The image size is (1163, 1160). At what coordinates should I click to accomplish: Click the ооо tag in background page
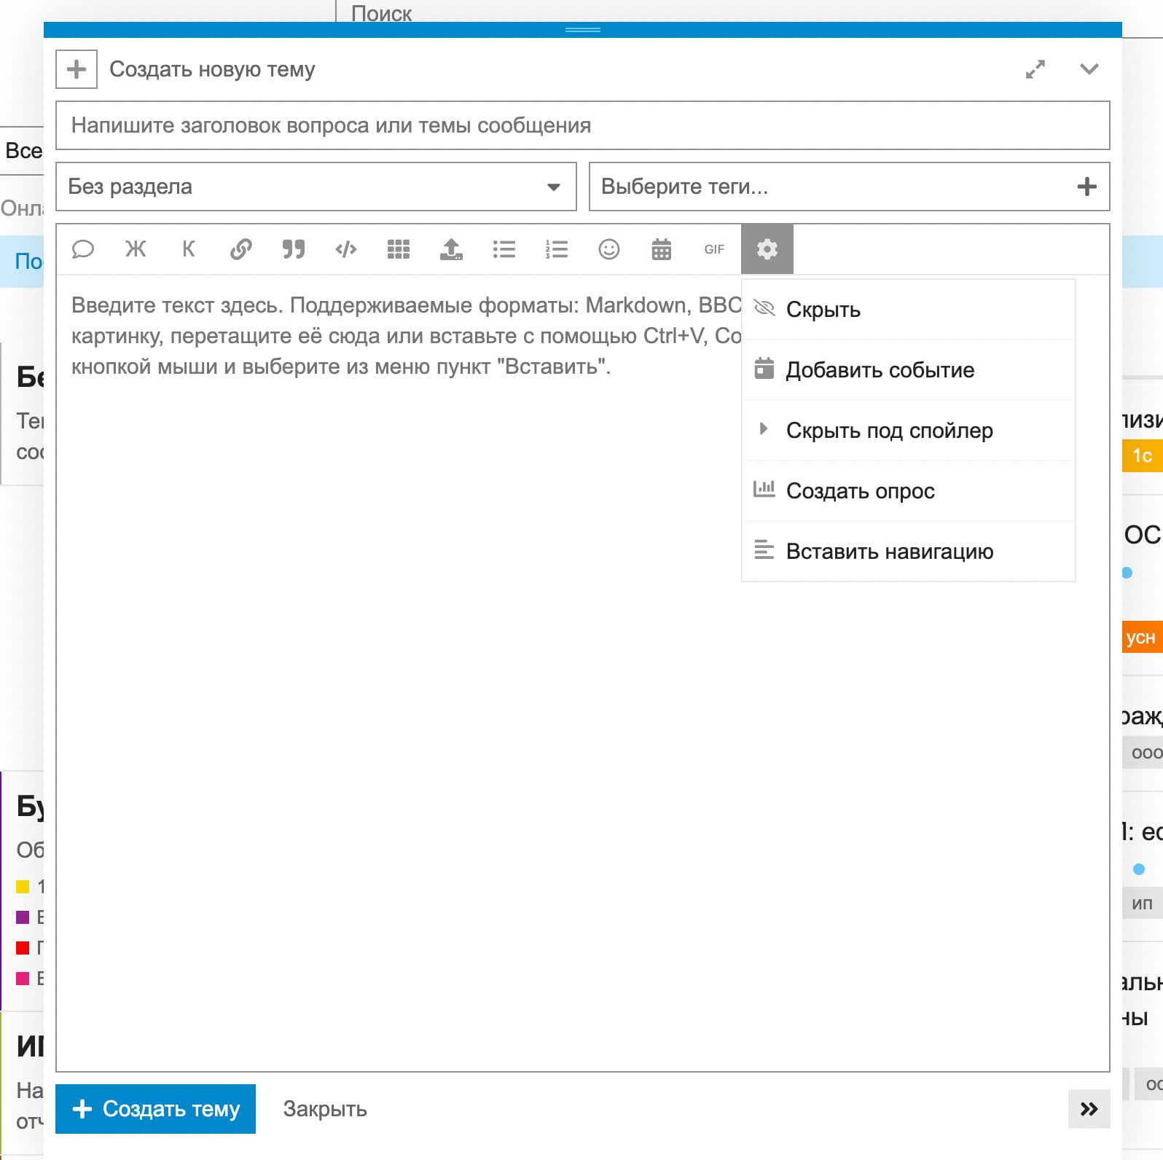[x=1143, y=753]
